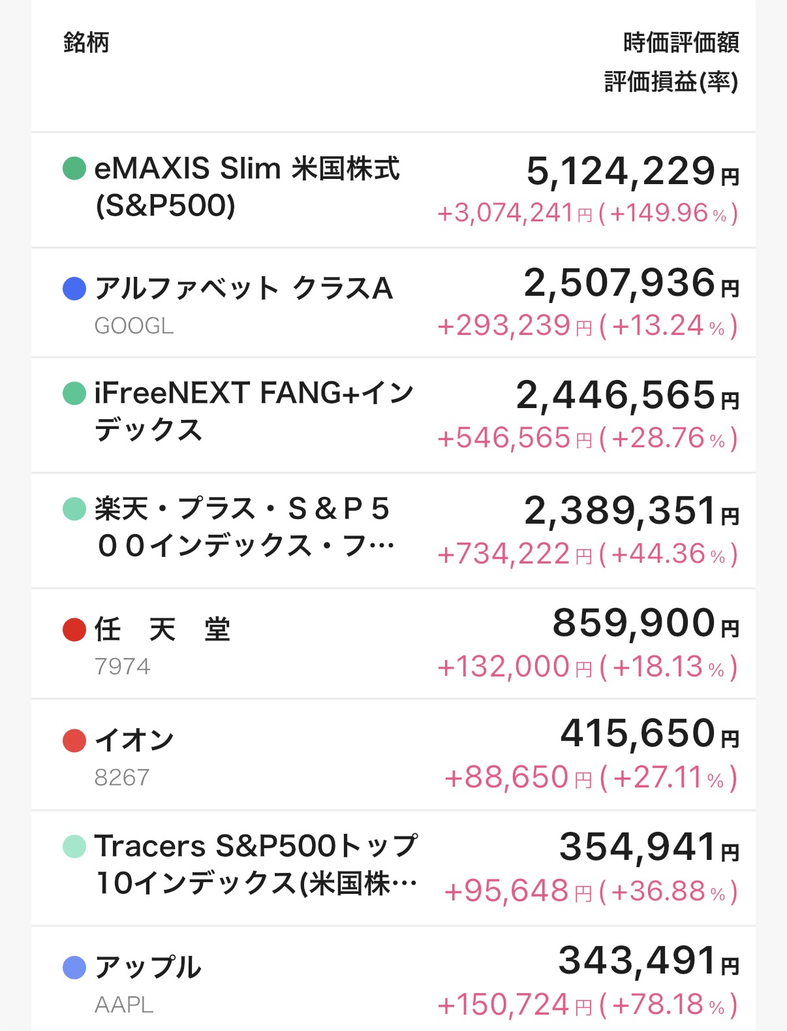The width and height of the screenshot is (787, 1031).
Task: Click the blue dot beside アルファベット クラスA
Action: pyautogui.click(x=74, y=288)
